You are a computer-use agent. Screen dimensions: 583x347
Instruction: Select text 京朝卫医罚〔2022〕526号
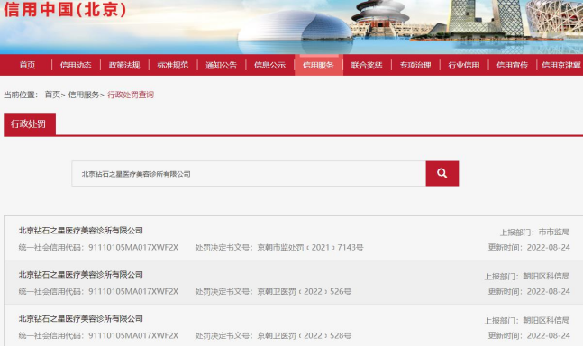pyautogui.click(x=304, y=292)
